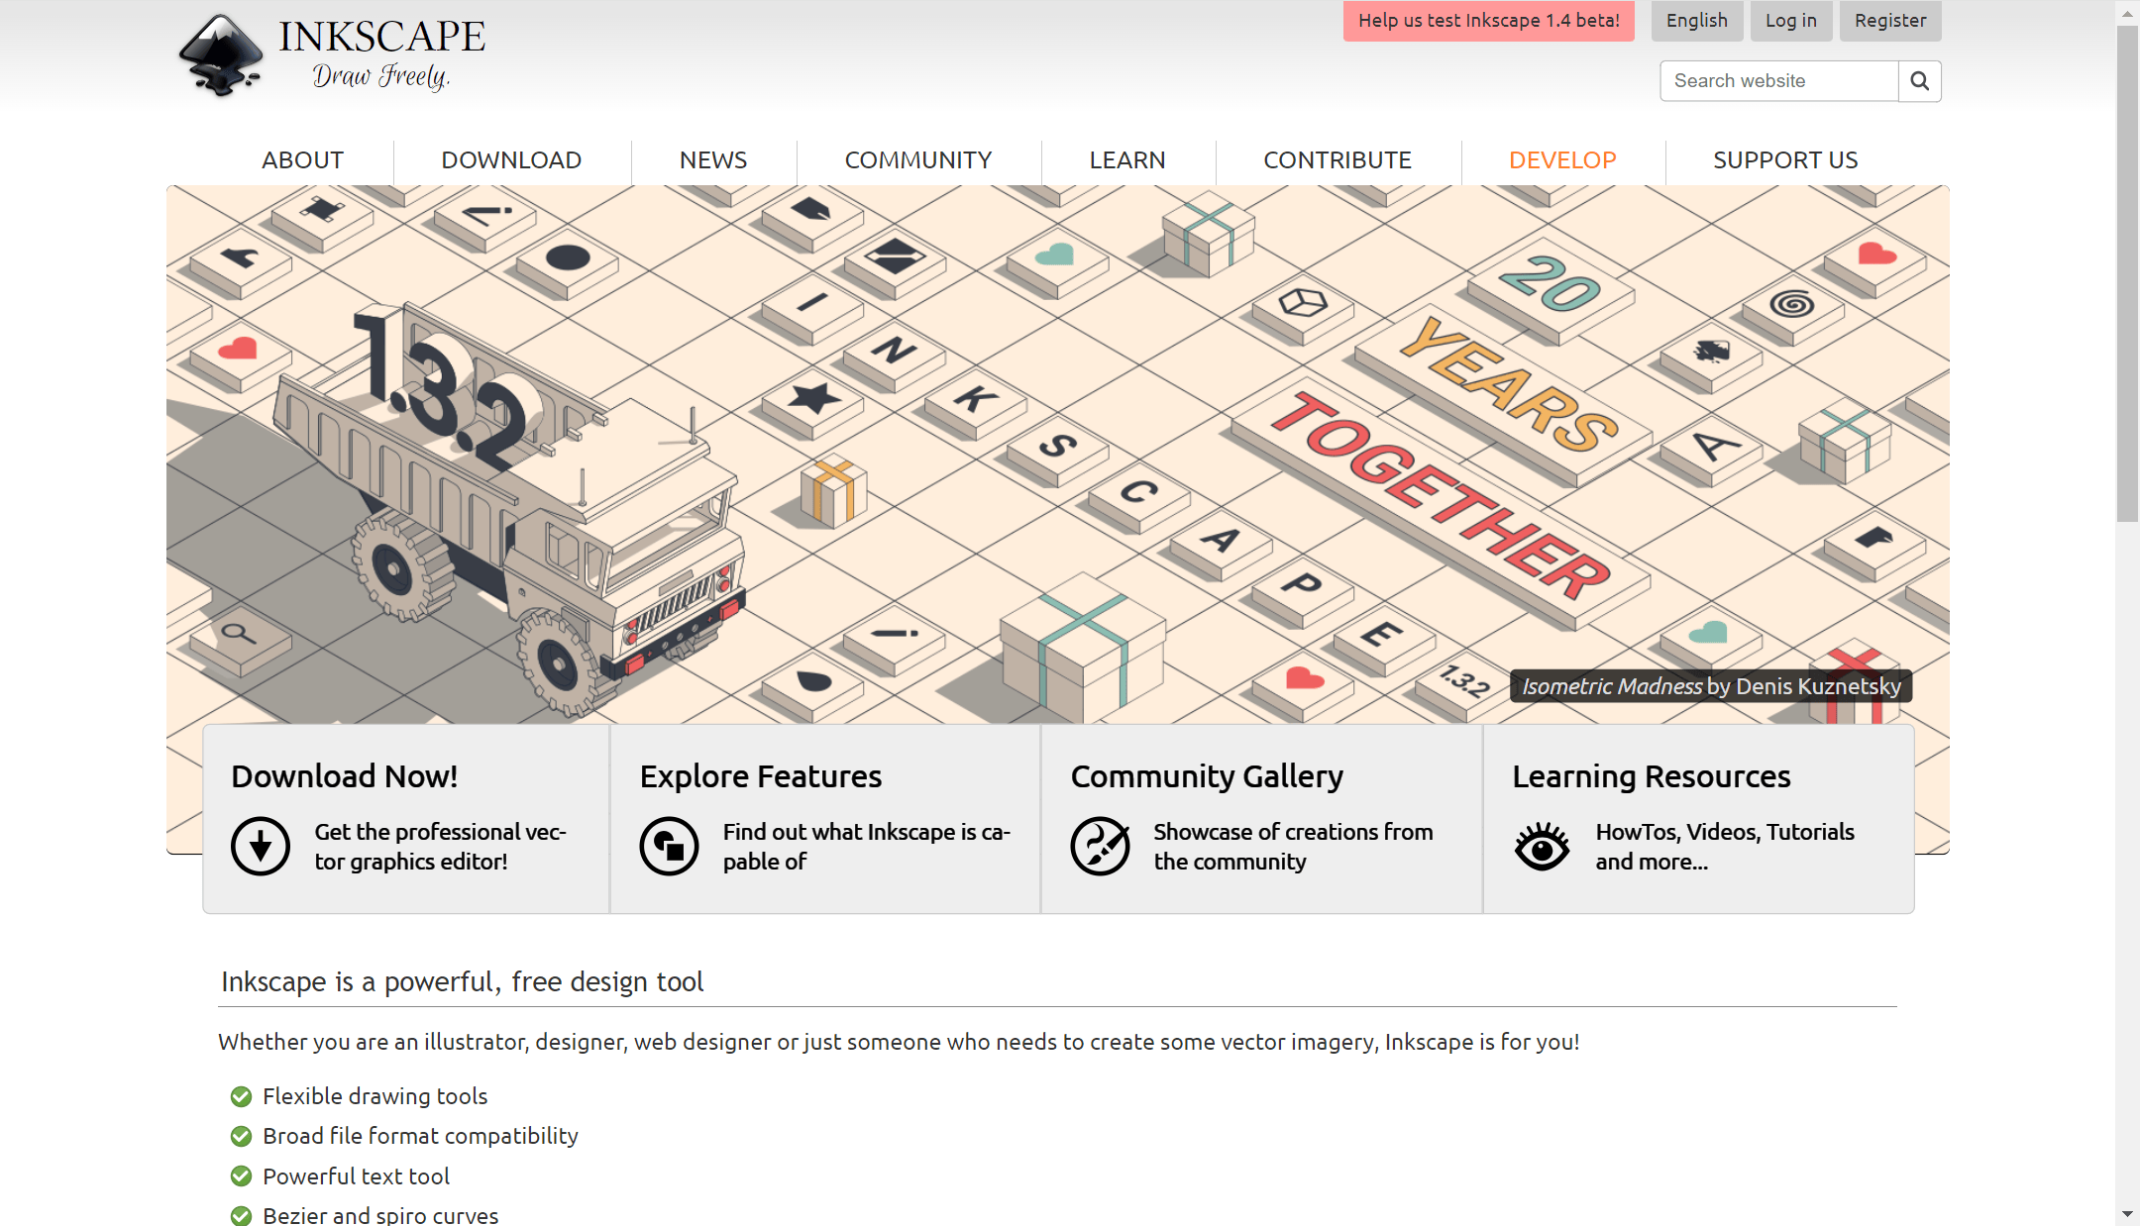Click the English language dropdown
The image size is (2140, 1226).
[x=1696, y=21]
